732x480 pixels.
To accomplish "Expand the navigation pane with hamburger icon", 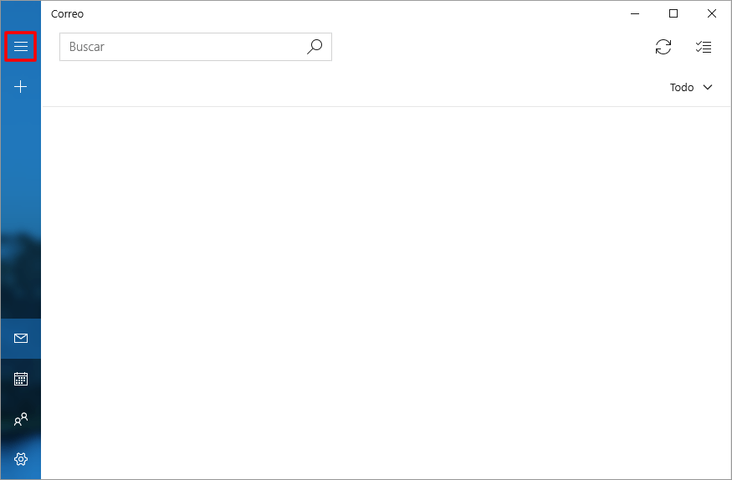I will [21, 46].
